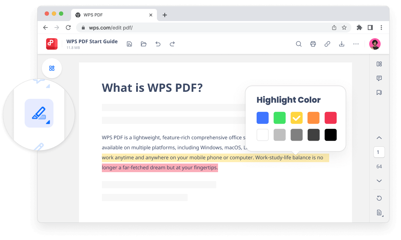The height and width of the screenshot is (240, 401).
Task: Open the Bookmarks panel
Action: [379, 92]
